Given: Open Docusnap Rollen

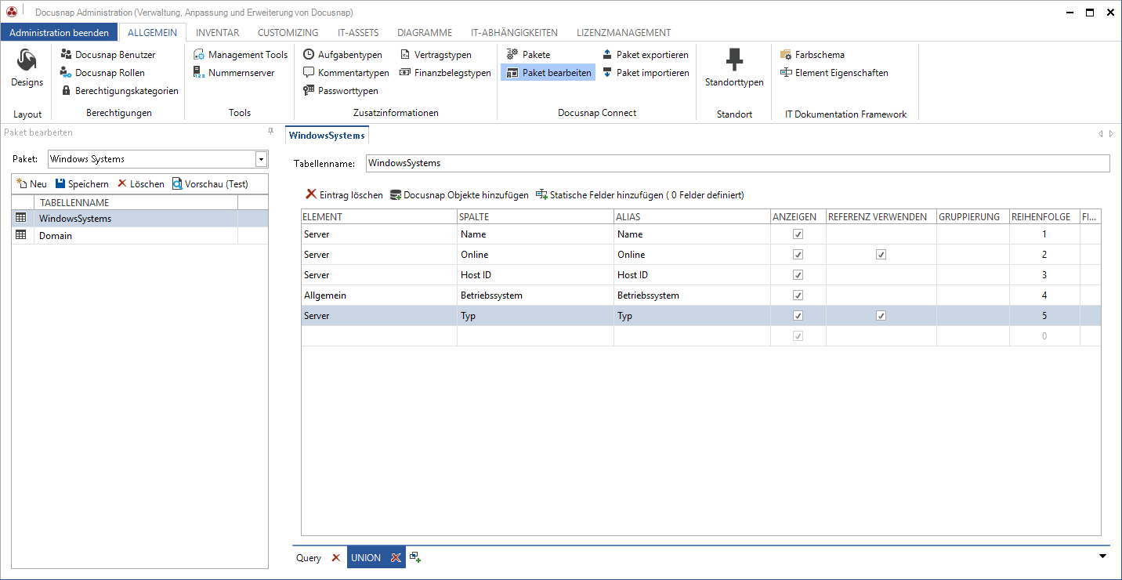Looking at the screenshot, I should tap(103, 73).
